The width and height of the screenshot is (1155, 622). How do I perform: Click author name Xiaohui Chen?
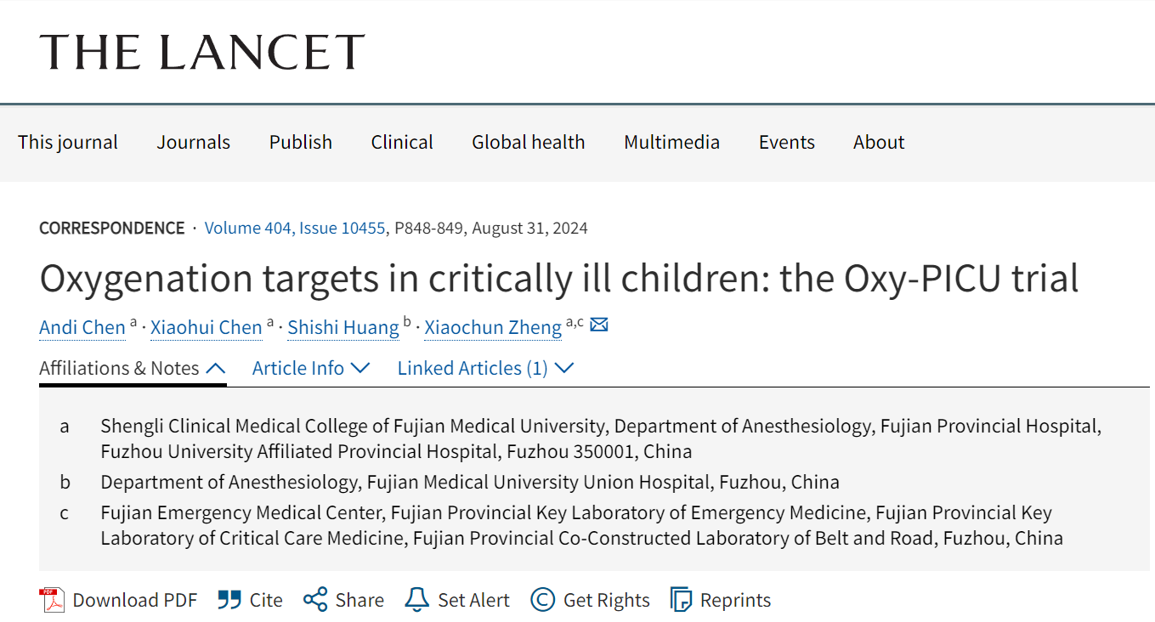click(x=207, y=328)
